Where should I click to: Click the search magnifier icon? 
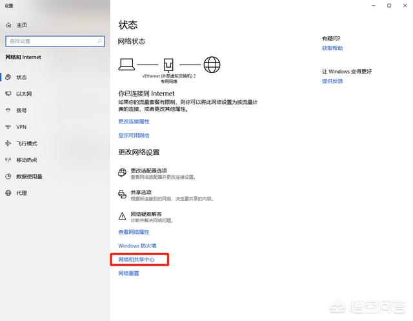tap(99, 41)
